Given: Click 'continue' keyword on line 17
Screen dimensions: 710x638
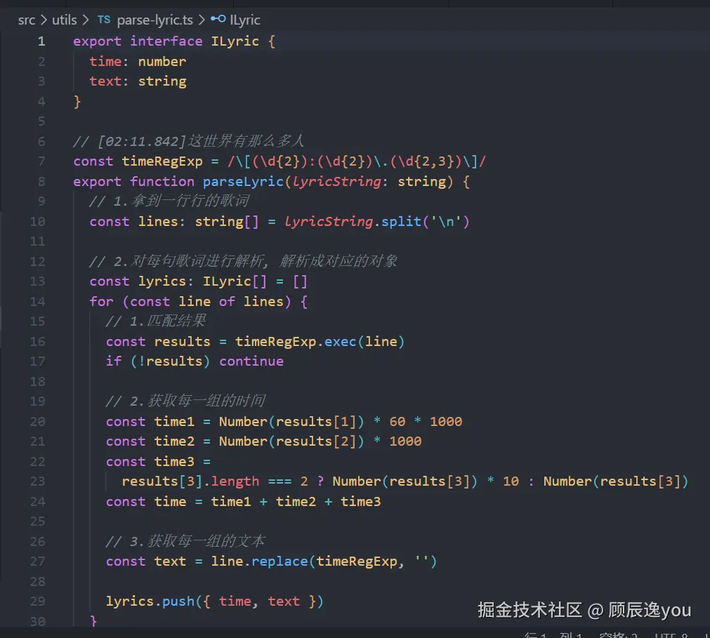Looking at the screenshot, I should pyautogui.click(x=251, y=361).
